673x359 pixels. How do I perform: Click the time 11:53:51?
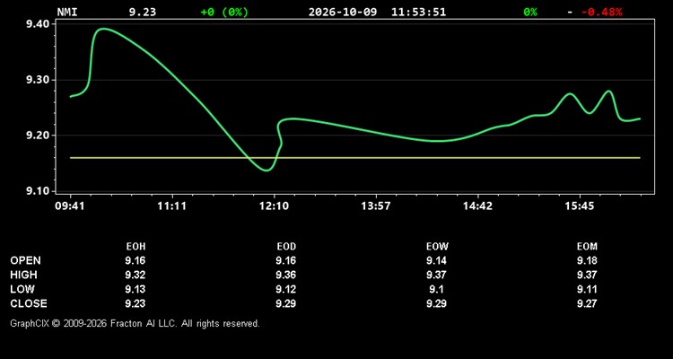(x=418, y=12)
